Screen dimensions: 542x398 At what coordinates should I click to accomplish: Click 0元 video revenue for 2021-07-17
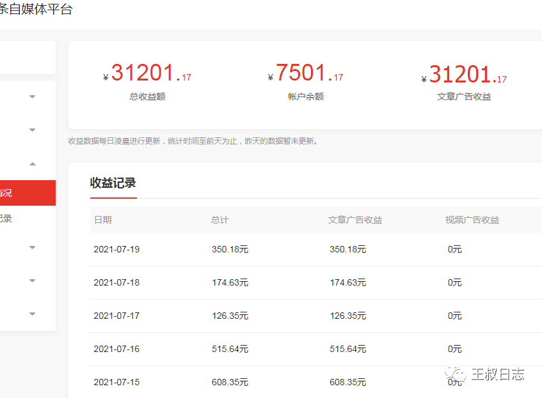pyautogui.click(x=454, y=316)
